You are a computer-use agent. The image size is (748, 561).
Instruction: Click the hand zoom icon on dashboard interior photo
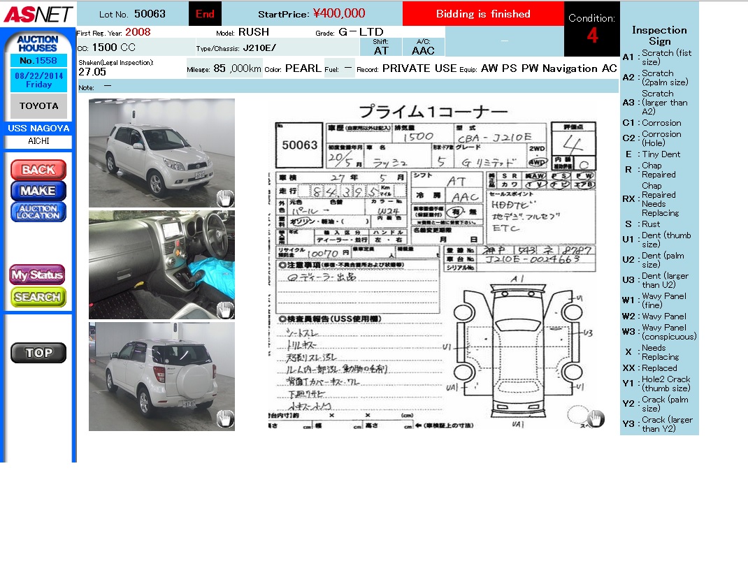click(224, 310)
